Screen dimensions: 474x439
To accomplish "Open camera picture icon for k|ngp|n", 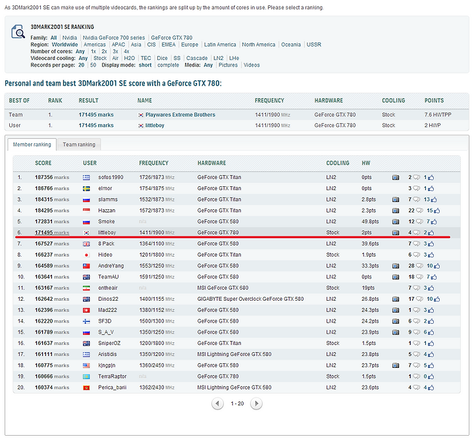I will point(396,365).
